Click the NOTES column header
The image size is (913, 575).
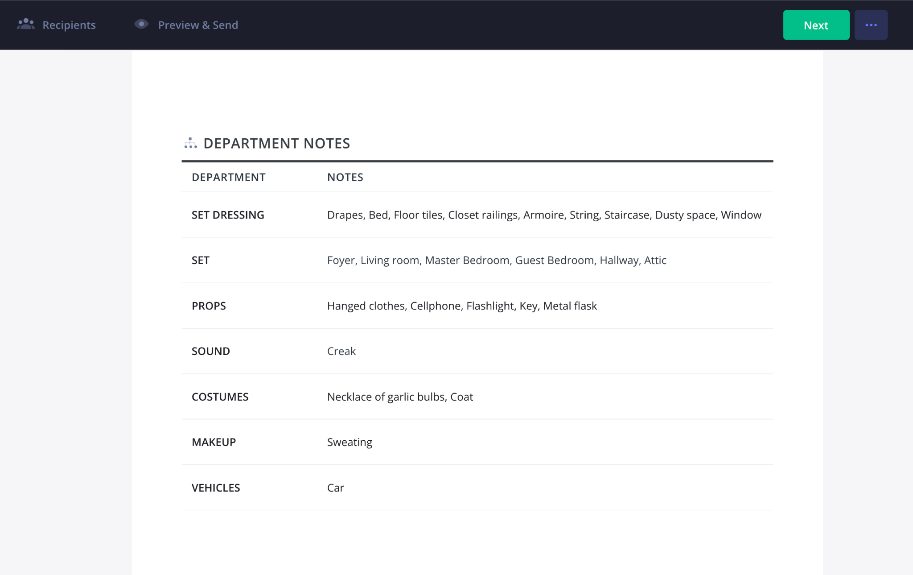click(345, 177)
